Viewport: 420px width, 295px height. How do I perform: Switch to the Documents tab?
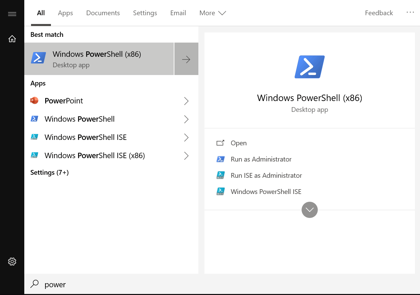(103, 13)
